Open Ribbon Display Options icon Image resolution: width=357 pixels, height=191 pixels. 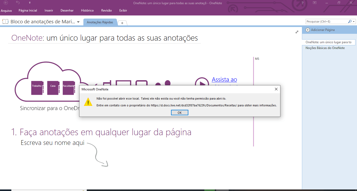(x=315, y=3)
